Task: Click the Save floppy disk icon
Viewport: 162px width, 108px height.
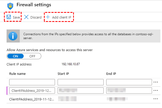Action: [x=9, y=17]
